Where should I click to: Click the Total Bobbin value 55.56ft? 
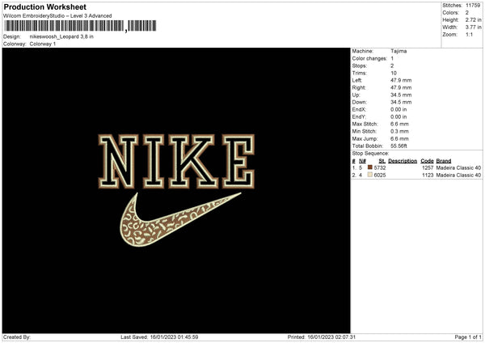point(399,146)
